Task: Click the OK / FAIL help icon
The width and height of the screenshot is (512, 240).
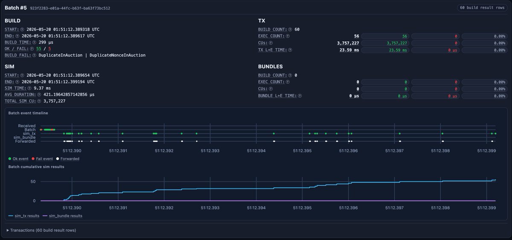Action: pyautogui.click(x=33, y=49)
